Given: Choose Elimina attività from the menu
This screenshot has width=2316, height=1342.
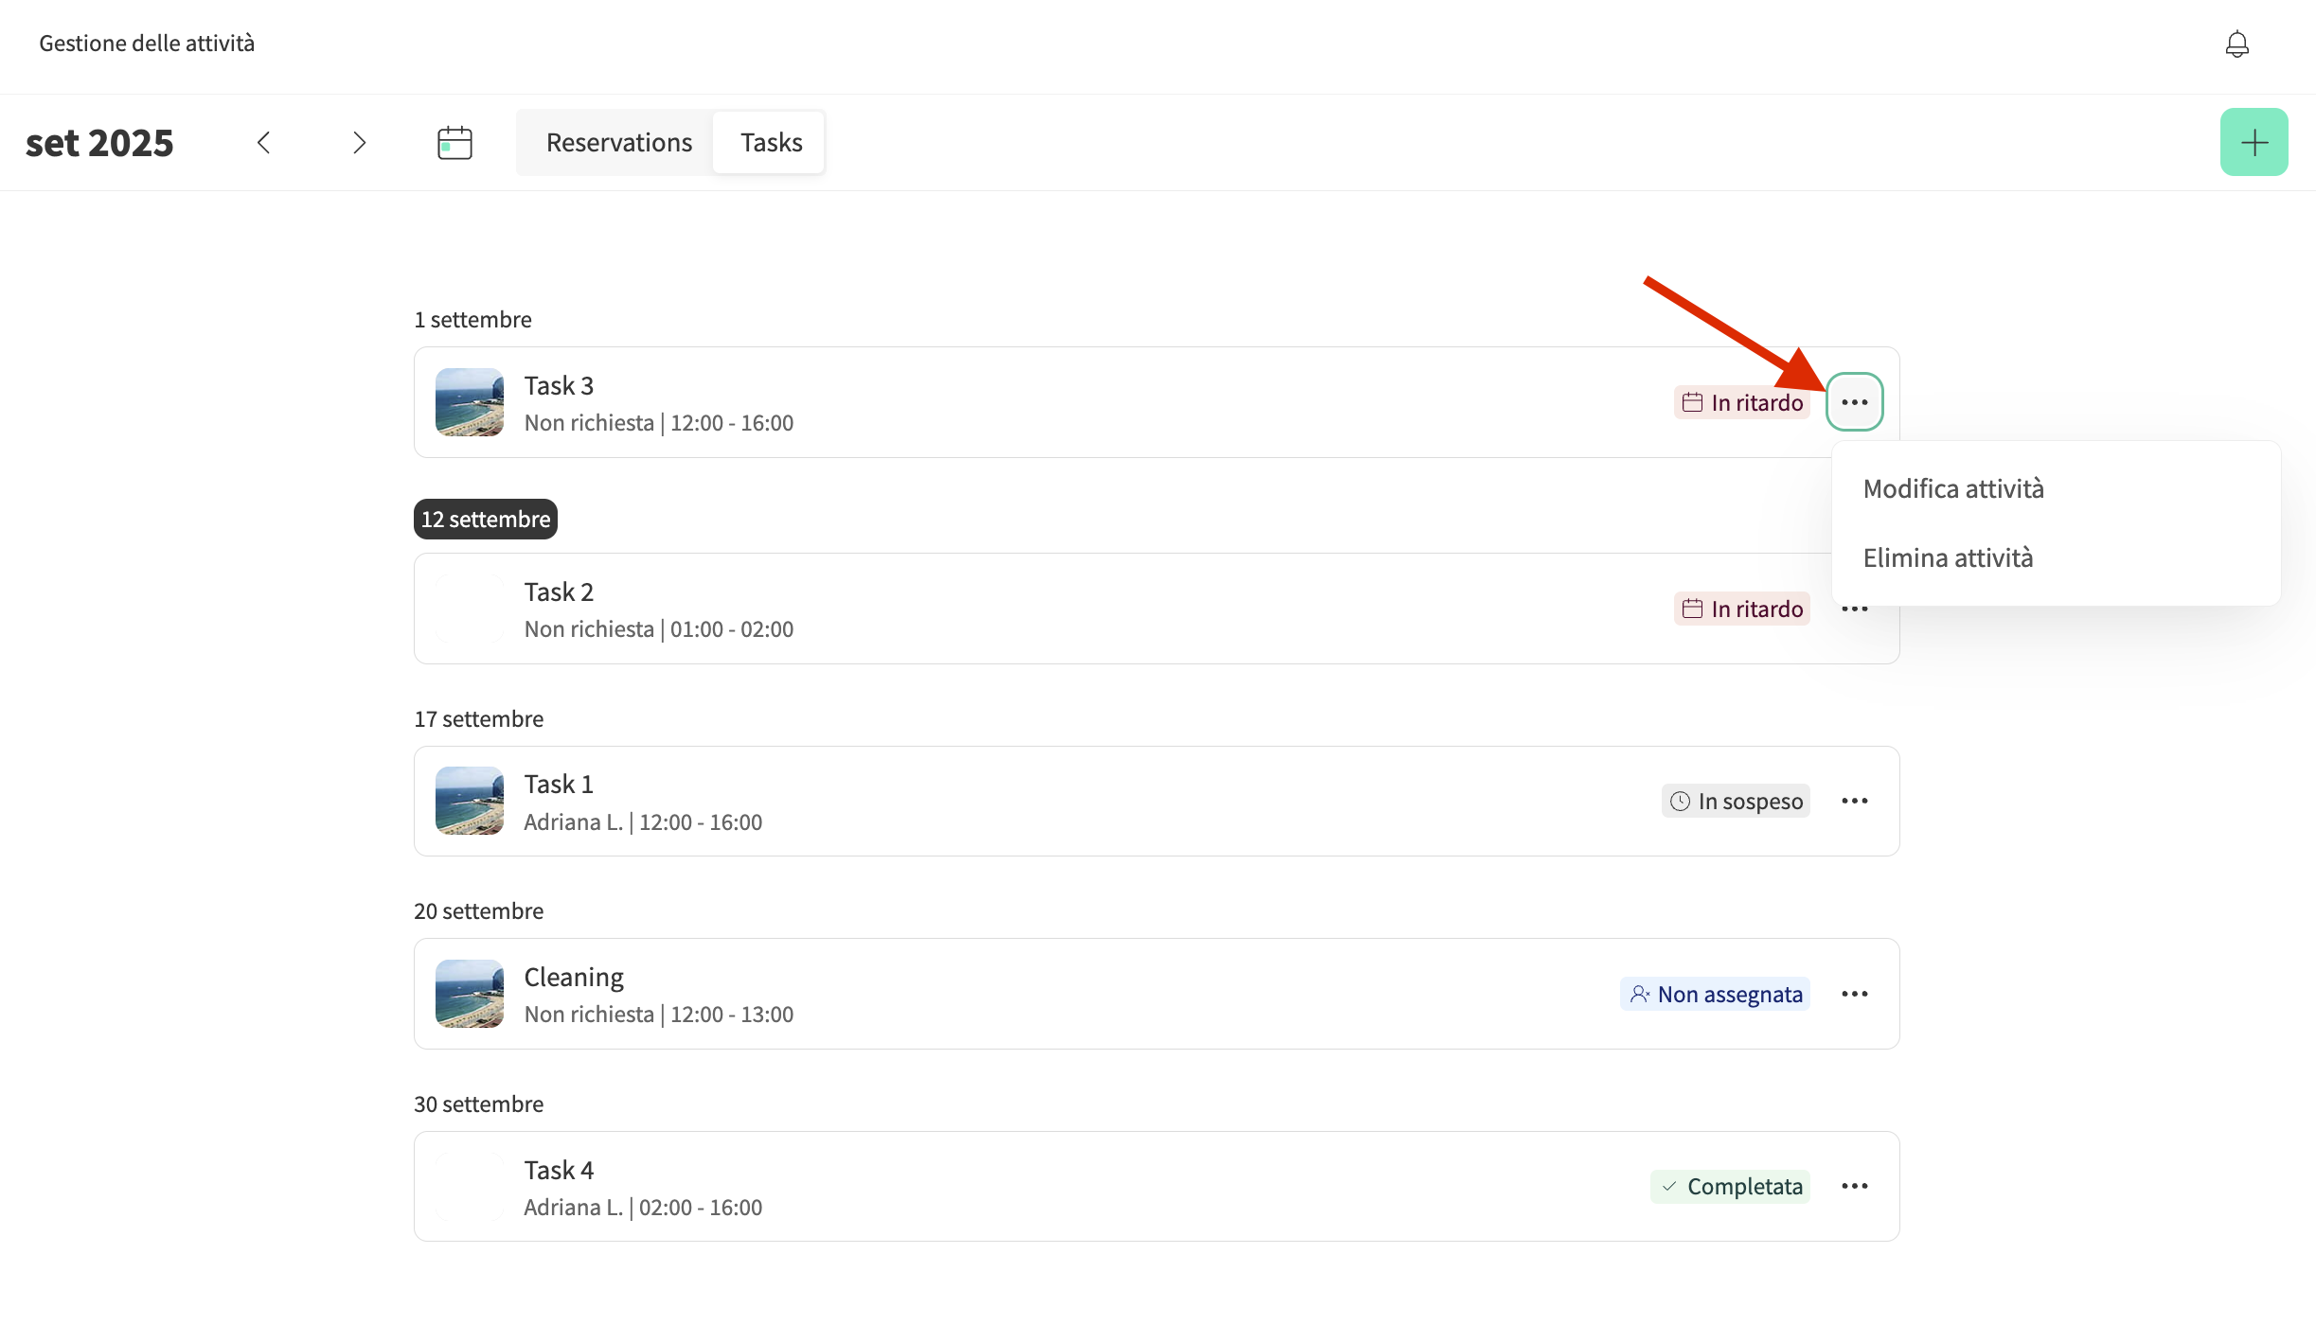Looking at the screenshot, I should click(1948, 558).
